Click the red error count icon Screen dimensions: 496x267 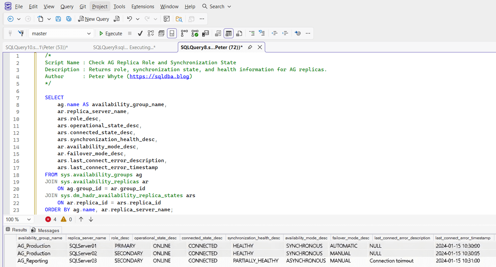[x=48, y=219]
